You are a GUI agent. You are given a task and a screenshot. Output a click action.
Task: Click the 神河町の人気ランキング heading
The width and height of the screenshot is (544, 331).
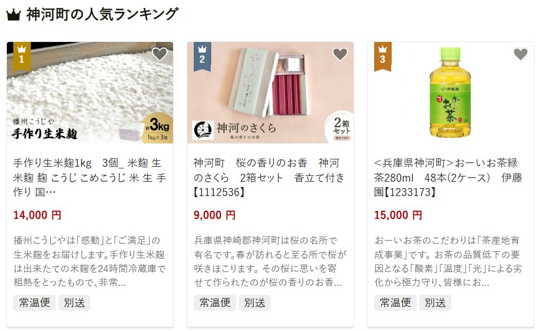[x=102, y=14]
